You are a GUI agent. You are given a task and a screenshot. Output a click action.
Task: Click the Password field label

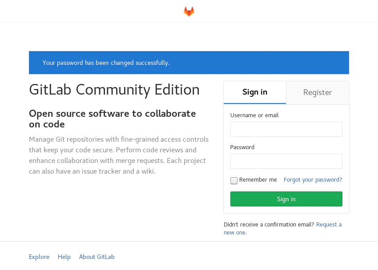[x=242, y=147]
